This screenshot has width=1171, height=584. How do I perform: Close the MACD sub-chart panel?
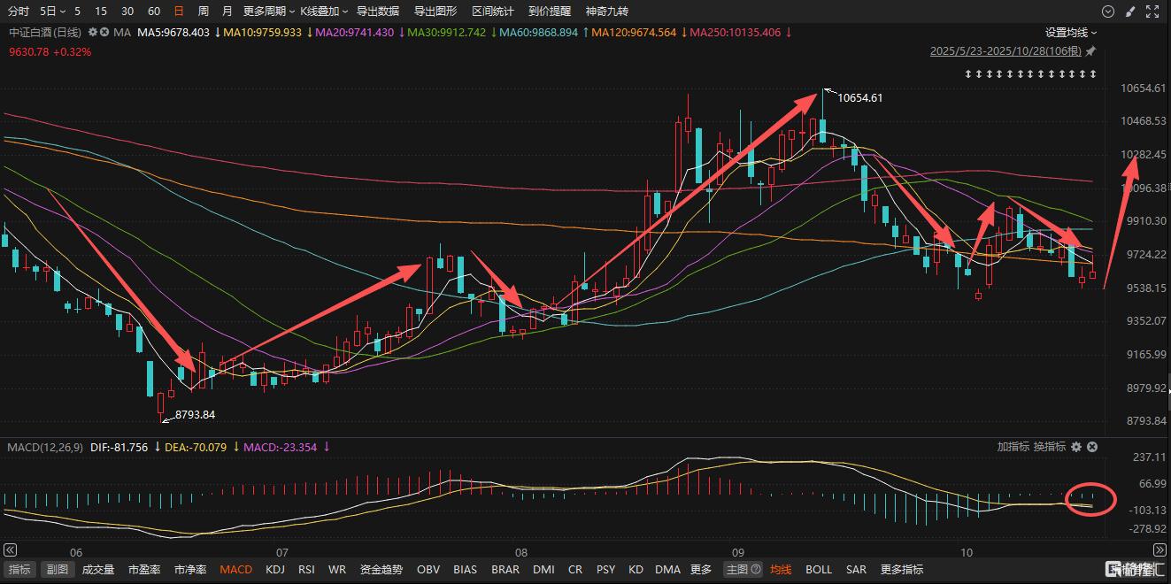pyautogui.click(x=1092, y=448)
